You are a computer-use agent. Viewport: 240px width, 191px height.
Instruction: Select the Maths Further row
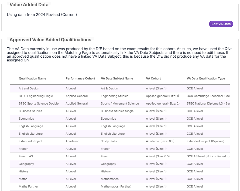[120, 187]
